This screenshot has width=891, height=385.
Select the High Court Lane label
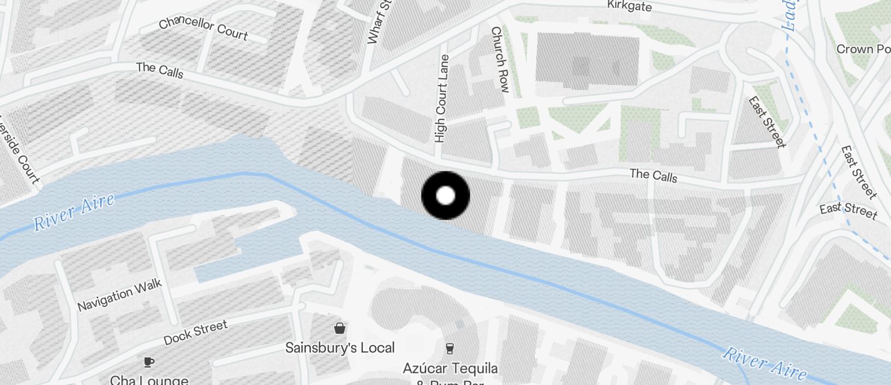[441, 99]
